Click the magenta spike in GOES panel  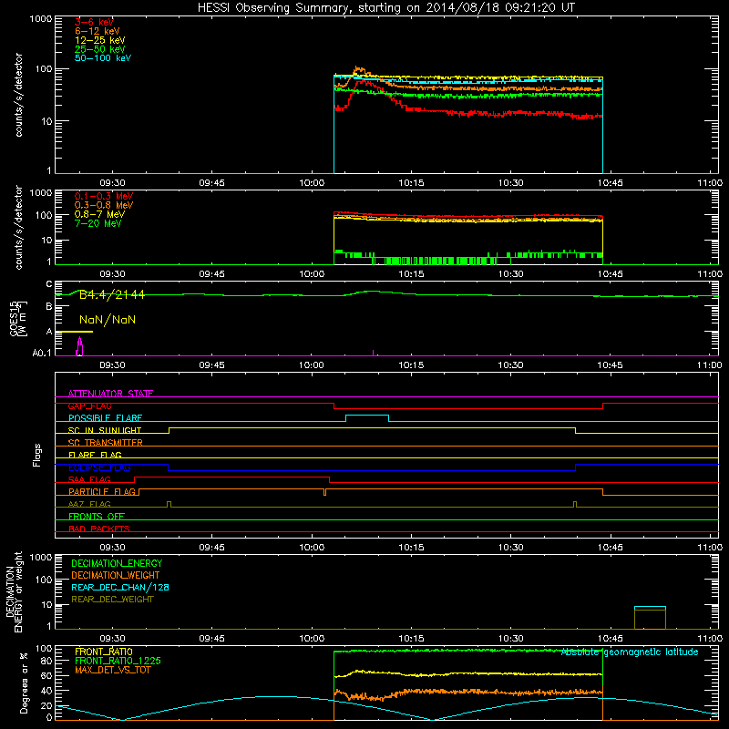tap(79, 346)
